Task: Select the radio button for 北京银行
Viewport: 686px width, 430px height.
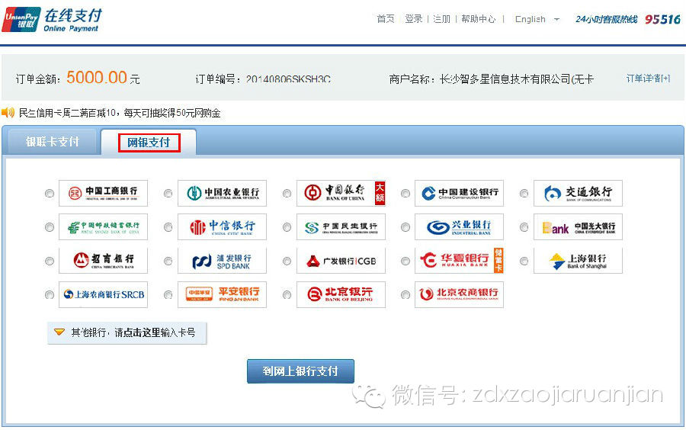Action: tap(287, 295)
